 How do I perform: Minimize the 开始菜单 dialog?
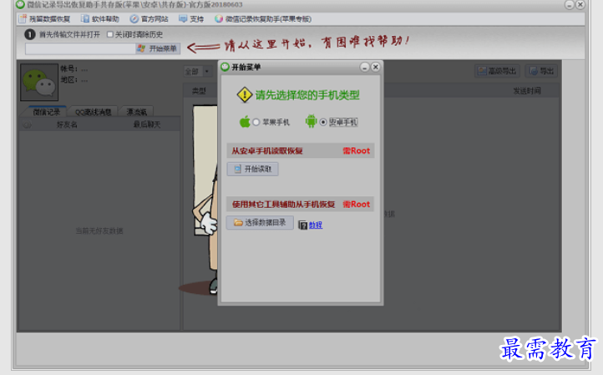364,68
